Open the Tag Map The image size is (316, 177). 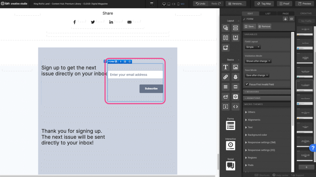click(264, 4)
